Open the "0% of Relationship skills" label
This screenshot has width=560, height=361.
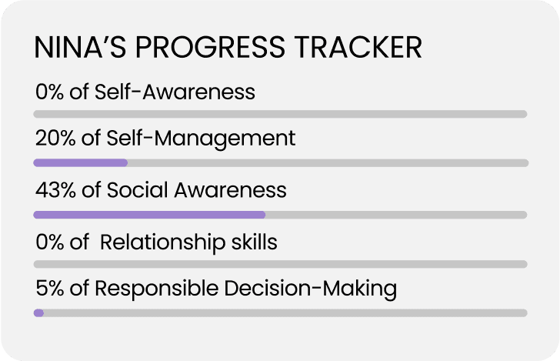click(156, 242)
